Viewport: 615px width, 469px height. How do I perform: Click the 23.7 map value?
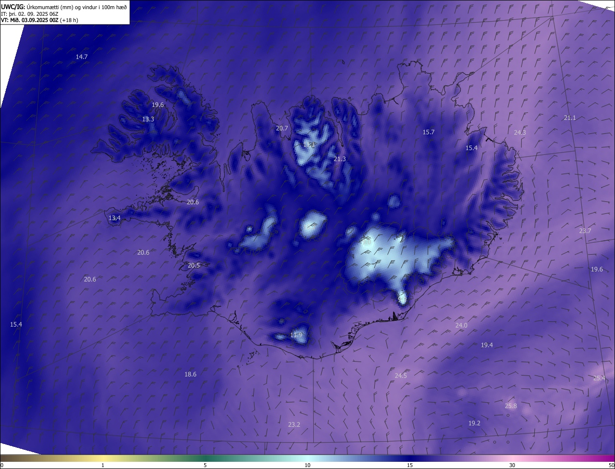pos(585,231)
